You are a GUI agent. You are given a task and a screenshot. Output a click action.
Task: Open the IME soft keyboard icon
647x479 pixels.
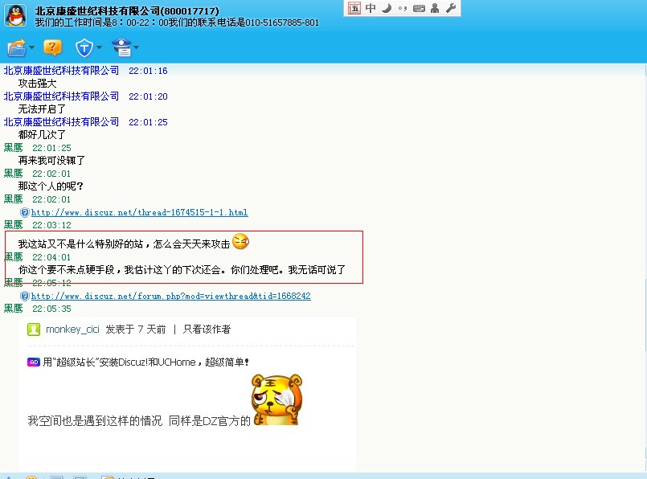click(419, 8)
